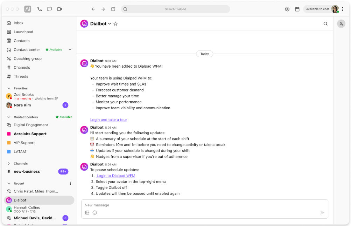The width and height of the screenshot is (351, 226).
Task: Go forward with the right arrow
Action: [x=103, y=9]
